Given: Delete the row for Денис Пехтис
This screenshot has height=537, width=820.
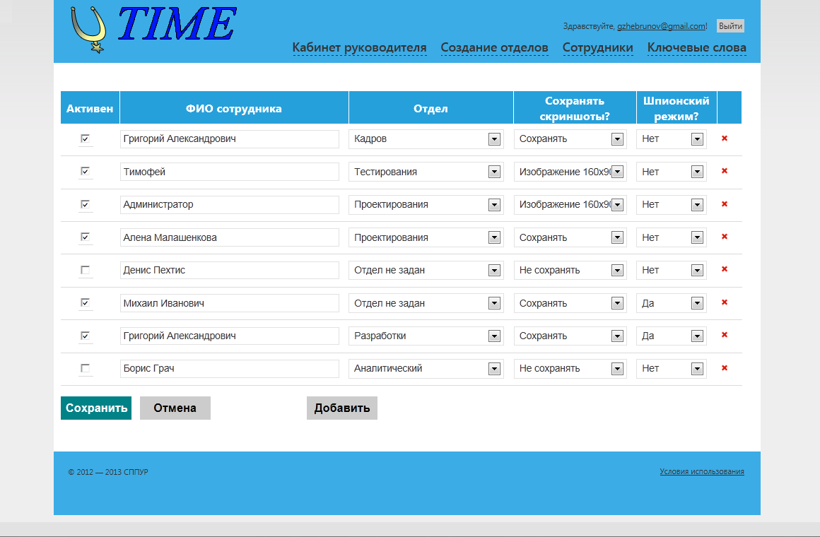Looking at the screenshot, I should 723,270.
